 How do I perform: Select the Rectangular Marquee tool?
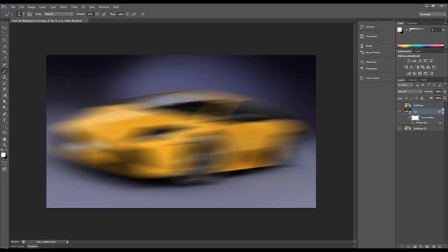point(4,34)
